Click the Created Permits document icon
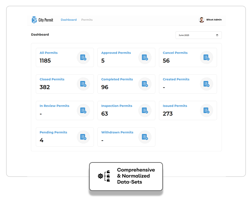The width and height of the screenshot is (252, 201). tap(206, 84)
